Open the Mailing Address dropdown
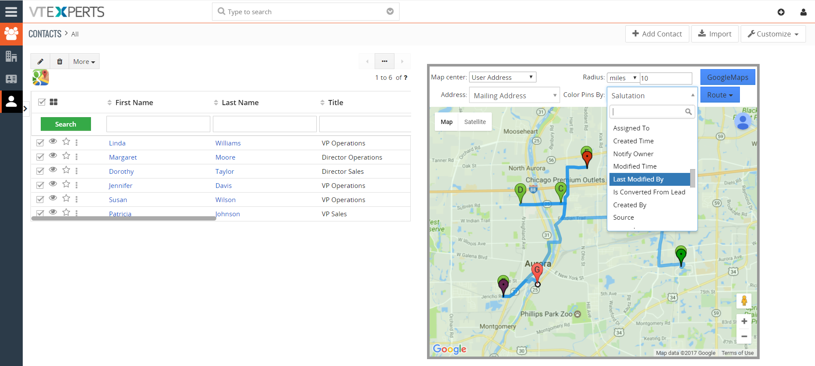Screen dimensions: 815x366 pyautogui.click(x=514, y=95)
